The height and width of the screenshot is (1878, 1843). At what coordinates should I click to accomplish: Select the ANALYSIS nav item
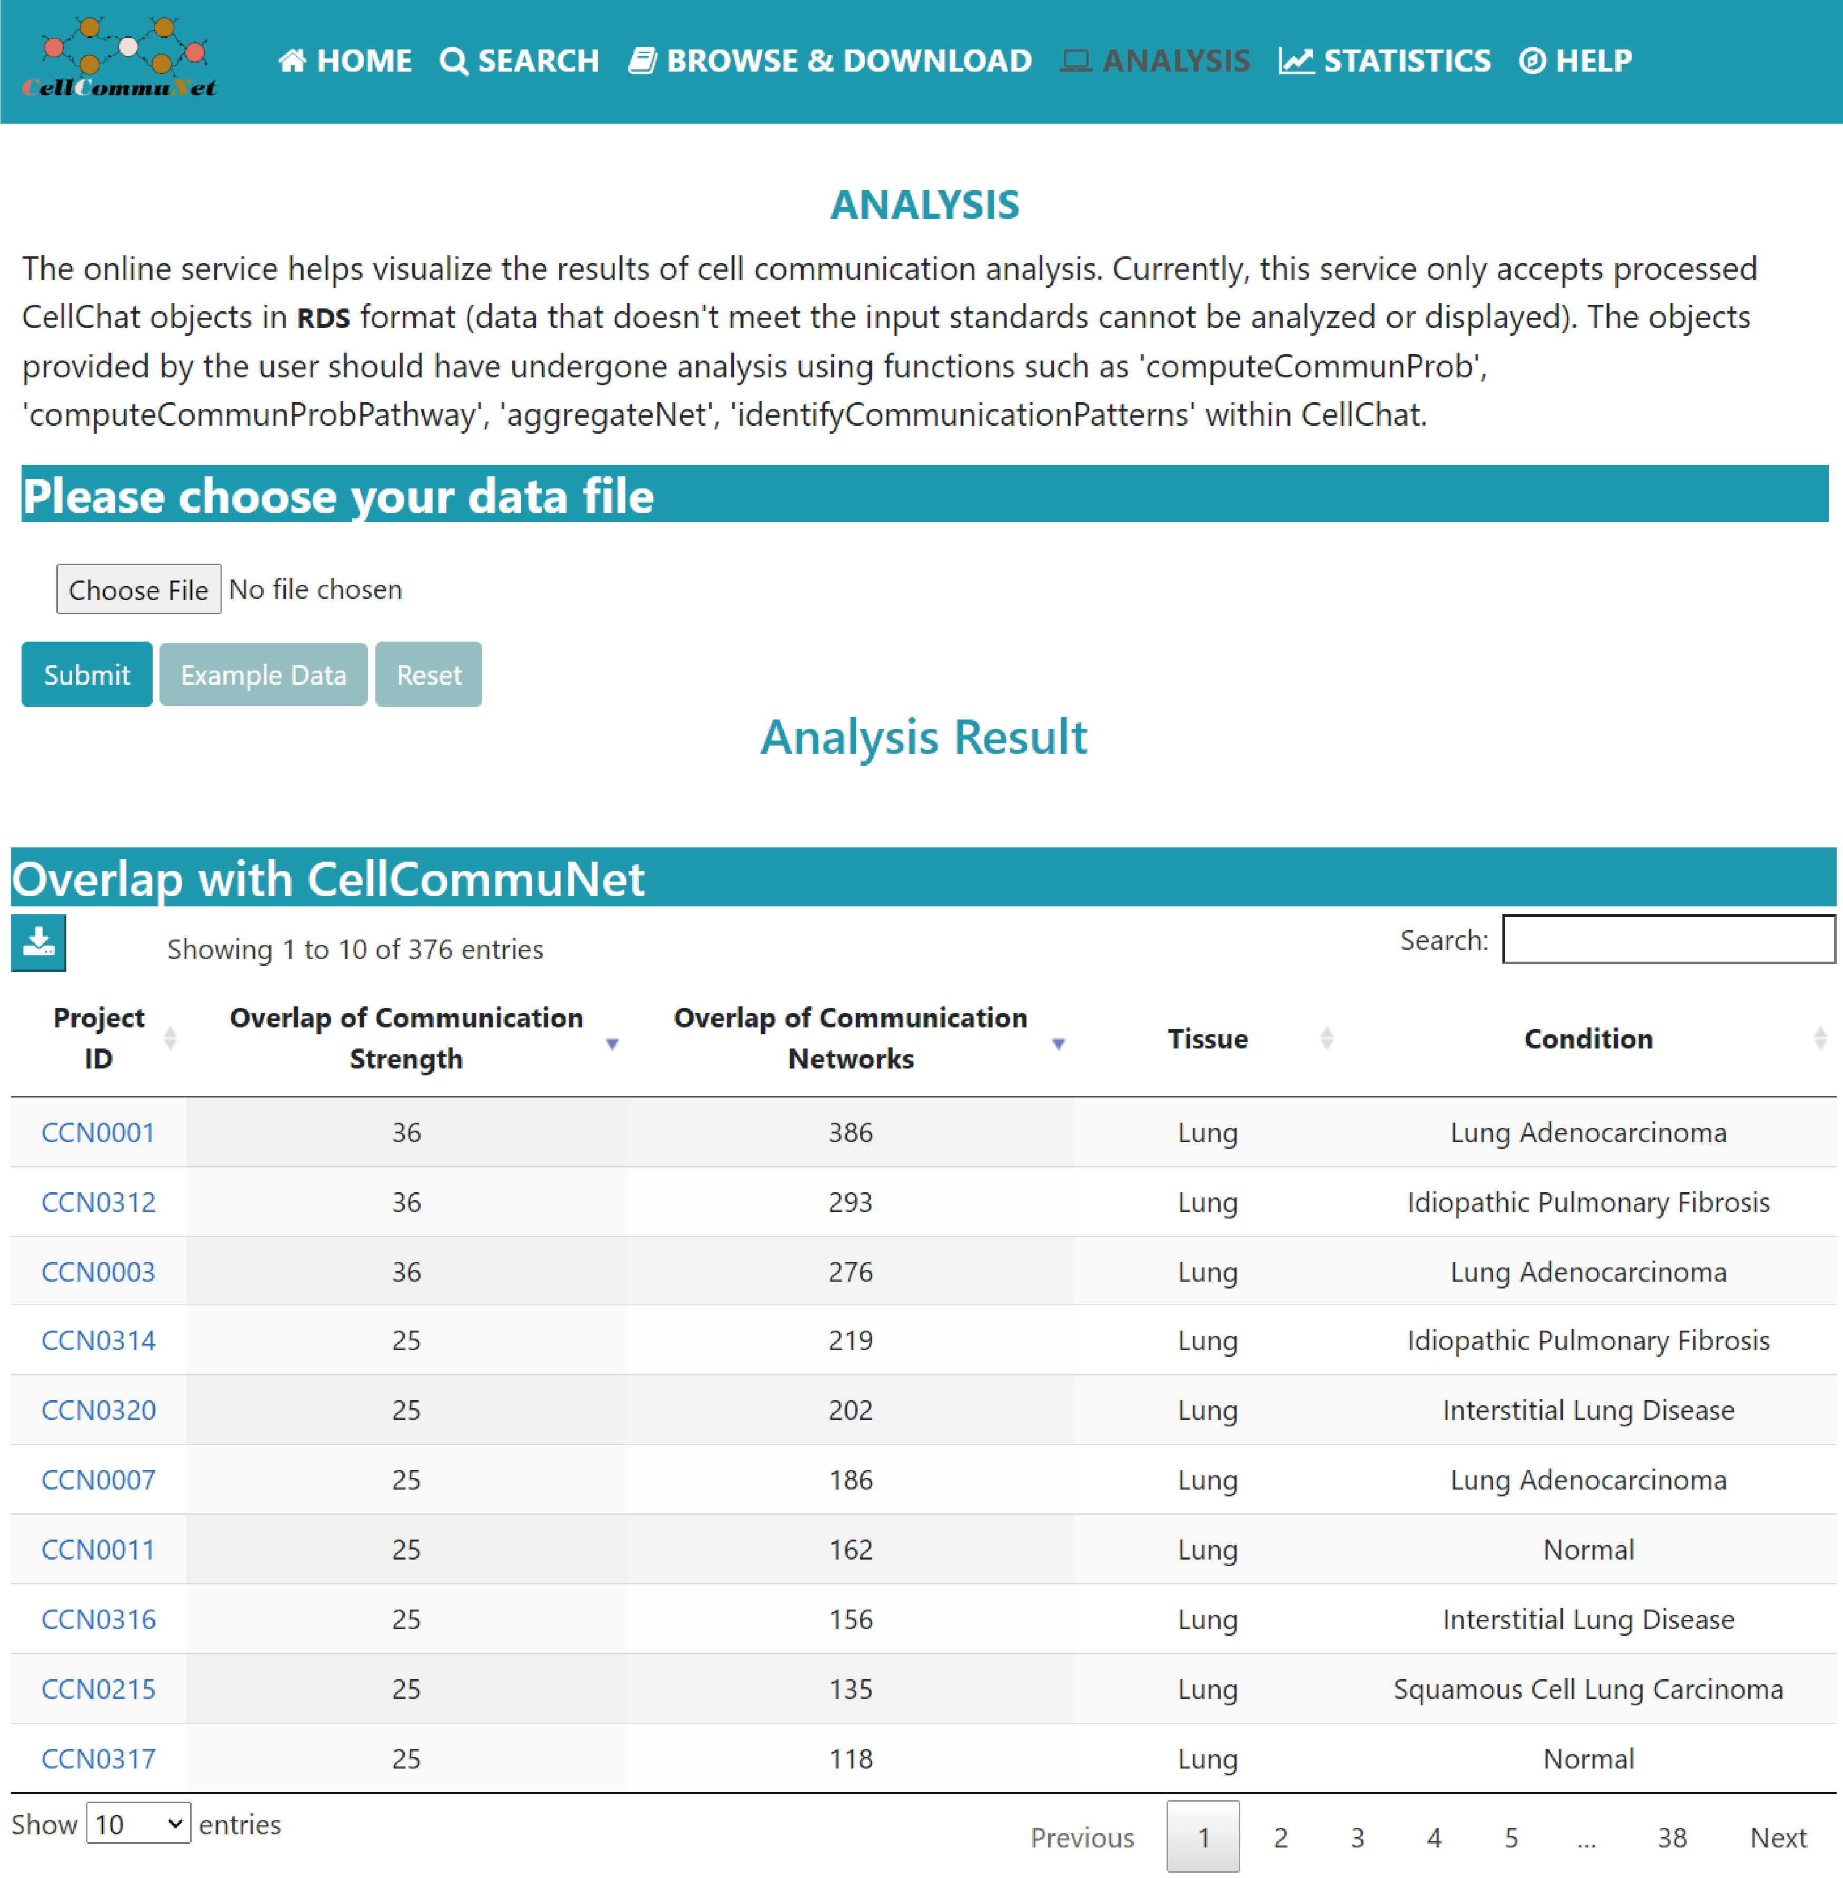click(1155, 61)
